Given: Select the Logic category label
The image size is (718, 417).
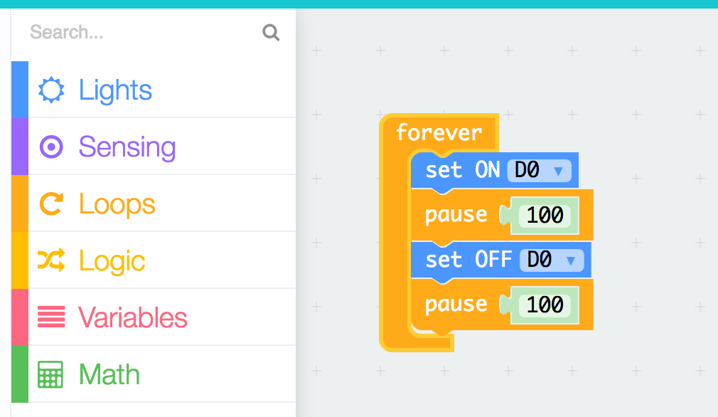Looking at the screenshot, I should tap(112, 261).
